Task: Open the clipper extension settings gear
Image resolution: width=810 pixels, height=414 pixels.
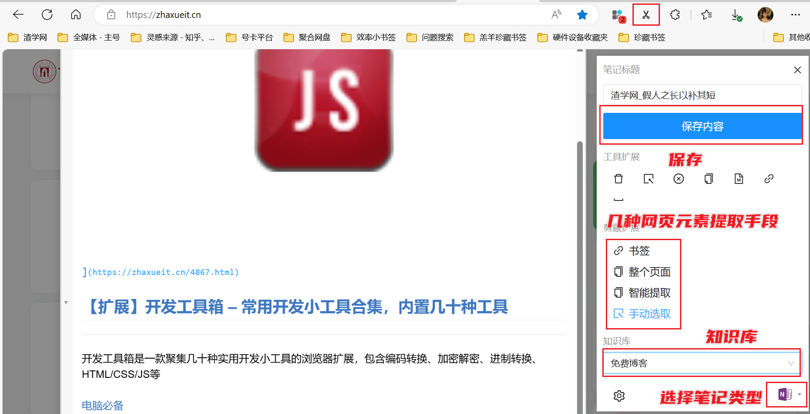Action: 619,396
